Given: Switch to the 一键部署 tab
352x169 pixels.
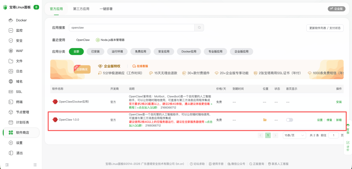Looking at the screenshot, I should (106, 9).
